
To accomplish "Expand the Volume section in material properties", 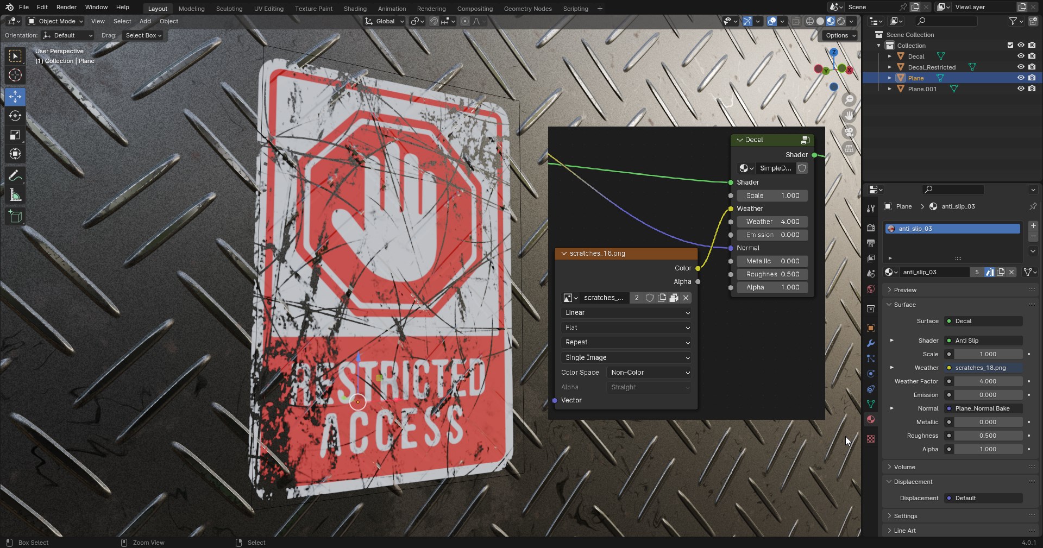I will [x=905, y=467].
